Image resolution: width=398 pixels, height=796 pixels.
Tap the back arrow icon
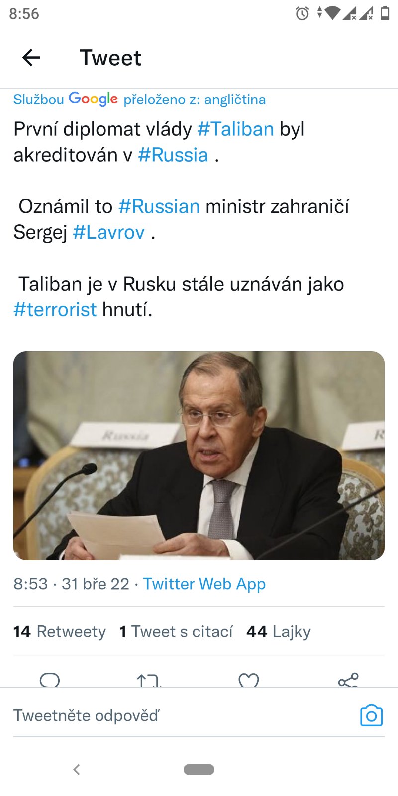click(31, 58)
